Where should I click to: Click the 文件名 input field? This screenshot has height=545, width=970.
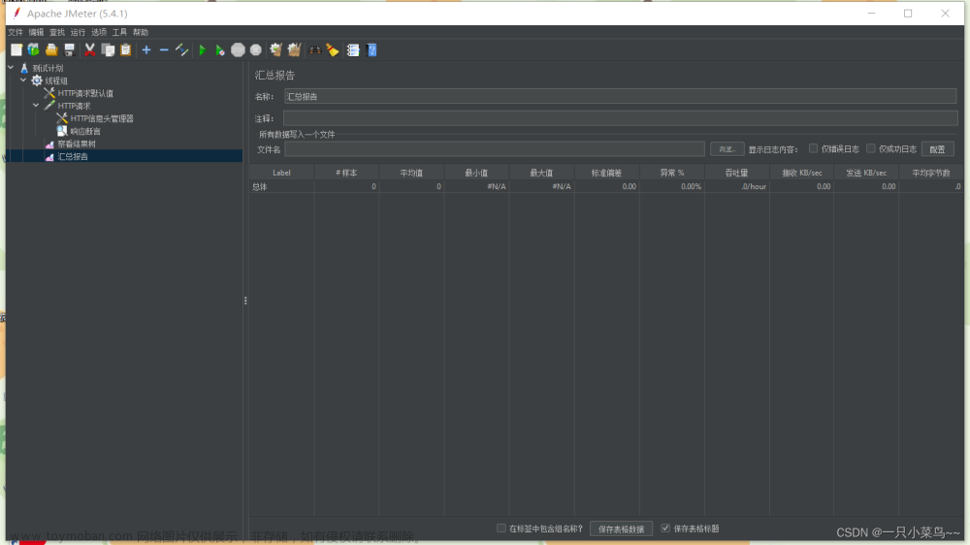[495, 149]
